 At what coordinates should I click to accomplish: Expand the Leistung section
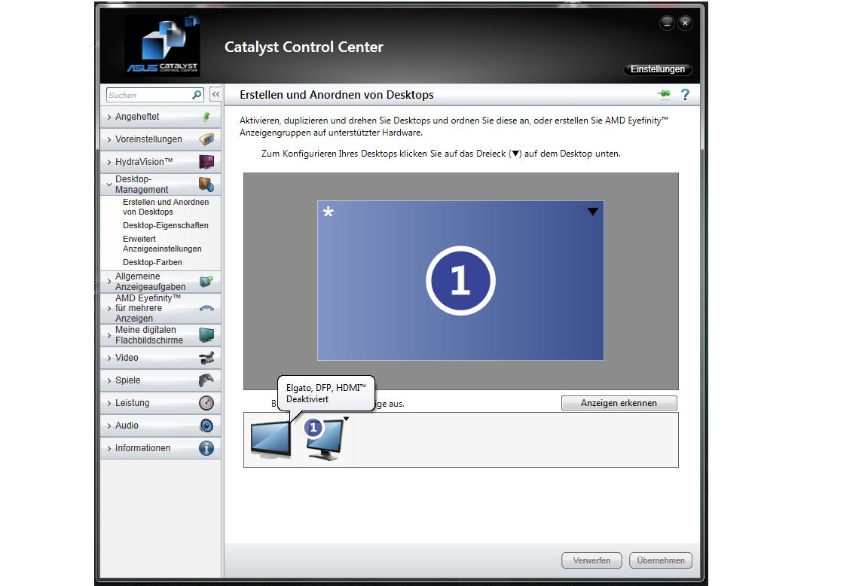coord(160,403)
